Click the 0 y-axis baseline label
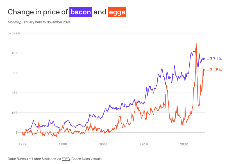This screenshot has width=227, height=164. tap(17, 132)
